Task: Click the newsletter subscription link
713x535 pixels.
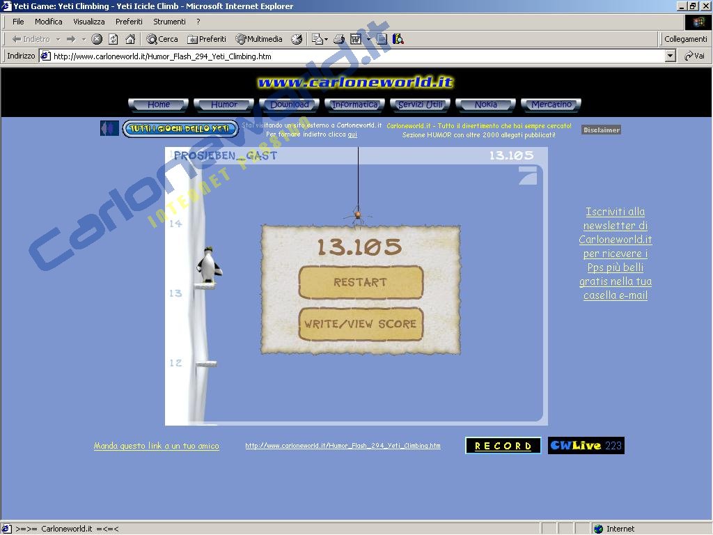Action: coord(616,254)
